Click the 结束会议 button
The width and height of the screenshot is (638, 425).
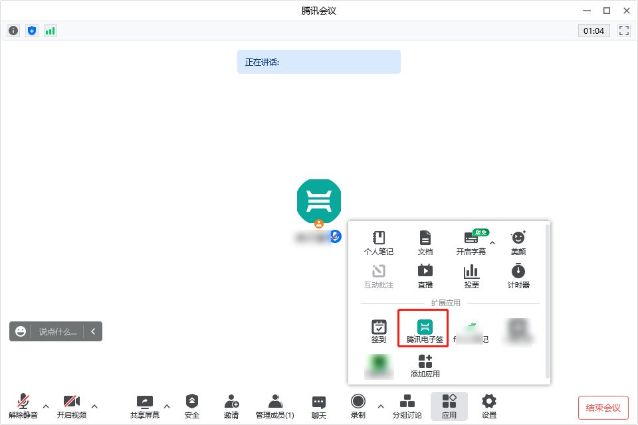[603, 408]
